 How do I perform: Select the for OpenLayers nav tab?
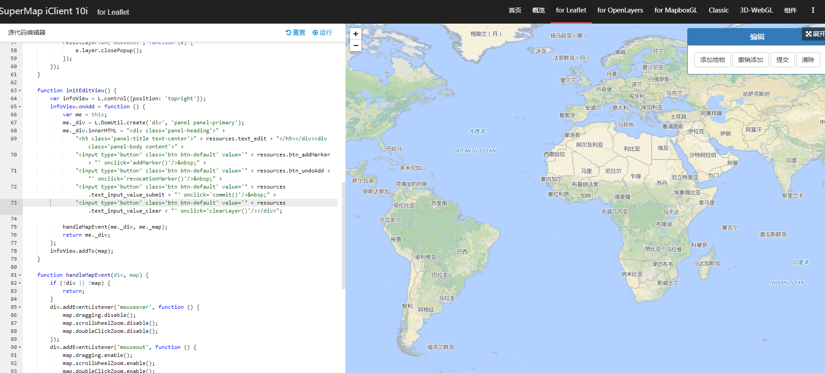(620, 10)
